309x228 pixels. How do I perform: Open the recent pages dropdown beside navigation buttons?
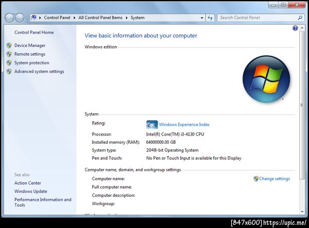pos(27,18)
